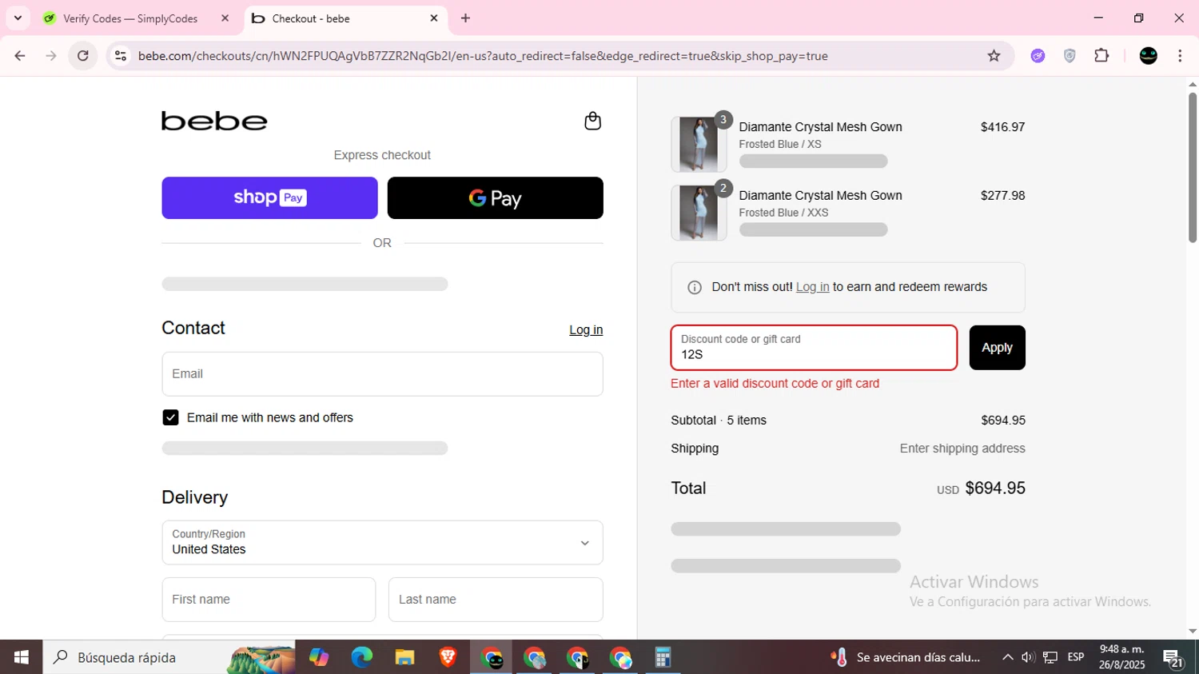Click the info icon beside Don't miss out
The width and height of the screenshot is (1199, 674).
[695, 287]
